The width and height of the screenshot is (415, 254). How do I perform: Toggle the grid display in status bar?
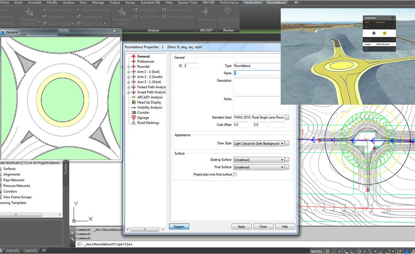pos(327,251)
